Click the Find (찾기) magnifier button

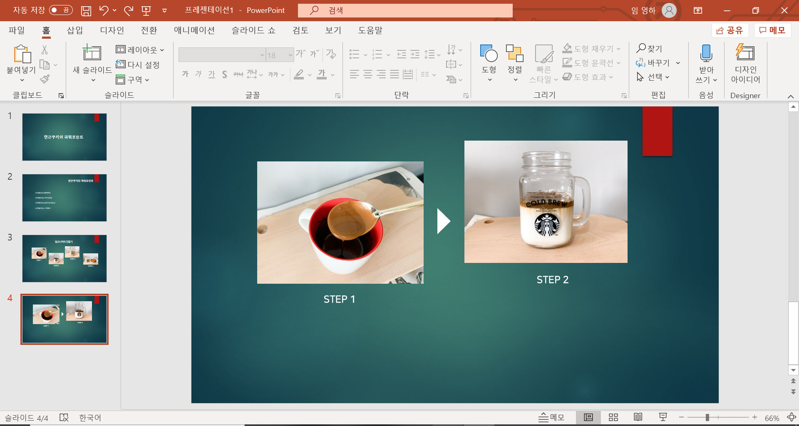pyautogui.click(x=649, y=49)
